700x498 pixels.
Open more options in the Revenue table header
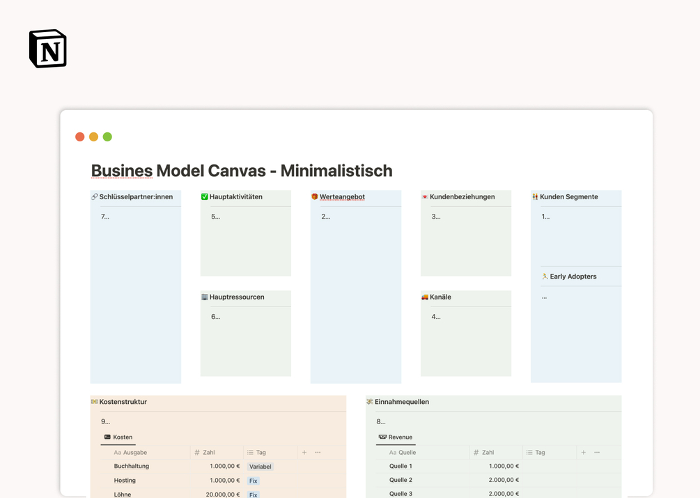tap(597, 453)
